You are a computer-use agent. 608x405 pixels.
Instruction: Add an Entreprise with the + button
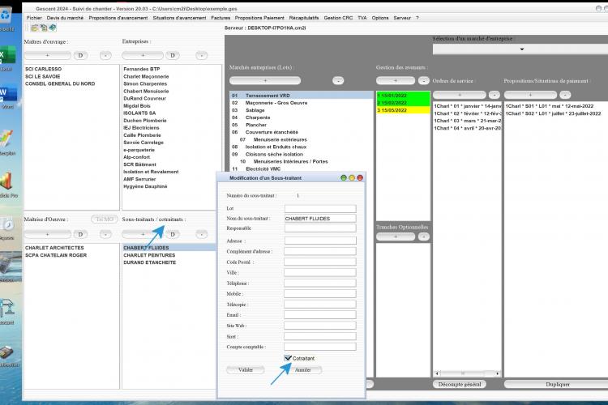coord(143,55)
